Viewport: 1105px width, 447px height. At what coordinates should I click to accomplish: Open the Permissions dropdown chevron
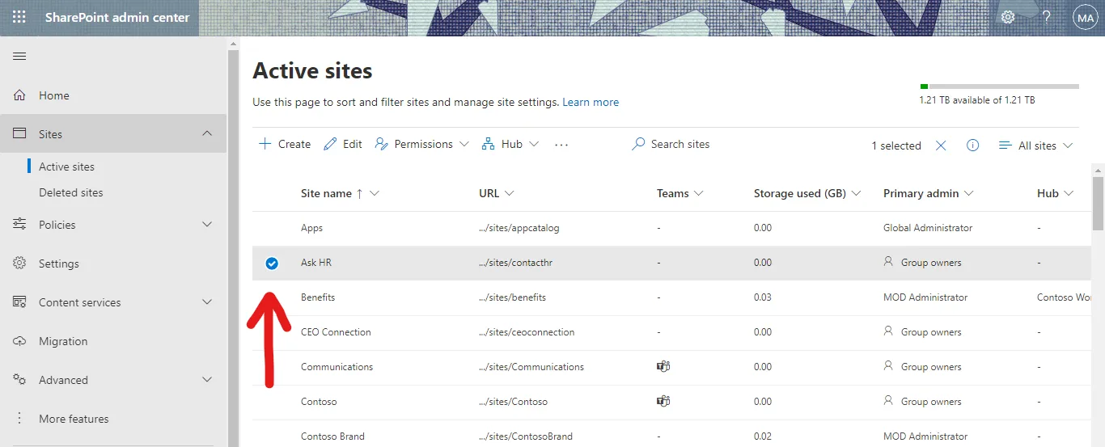[464, 144]
